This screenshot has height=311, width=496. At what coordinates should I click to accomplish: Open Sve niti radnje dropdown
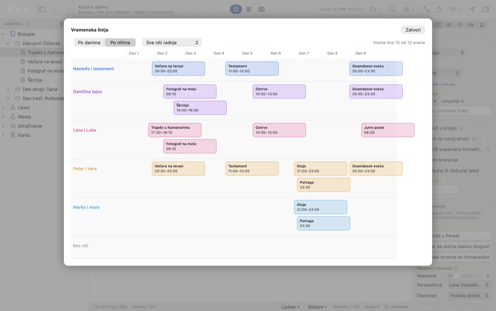pos(172,42)
